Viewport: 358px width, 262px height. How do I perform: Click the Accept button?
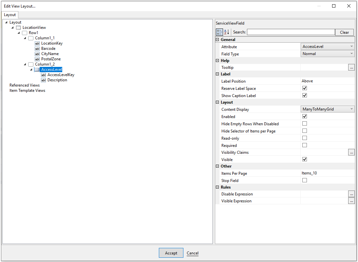point(171,253)
